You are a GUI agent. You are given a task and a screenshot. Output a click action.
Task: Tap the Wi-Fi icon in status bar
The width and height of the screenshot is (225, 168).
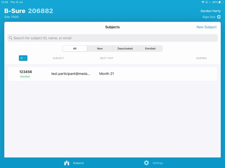coord(203,2)
